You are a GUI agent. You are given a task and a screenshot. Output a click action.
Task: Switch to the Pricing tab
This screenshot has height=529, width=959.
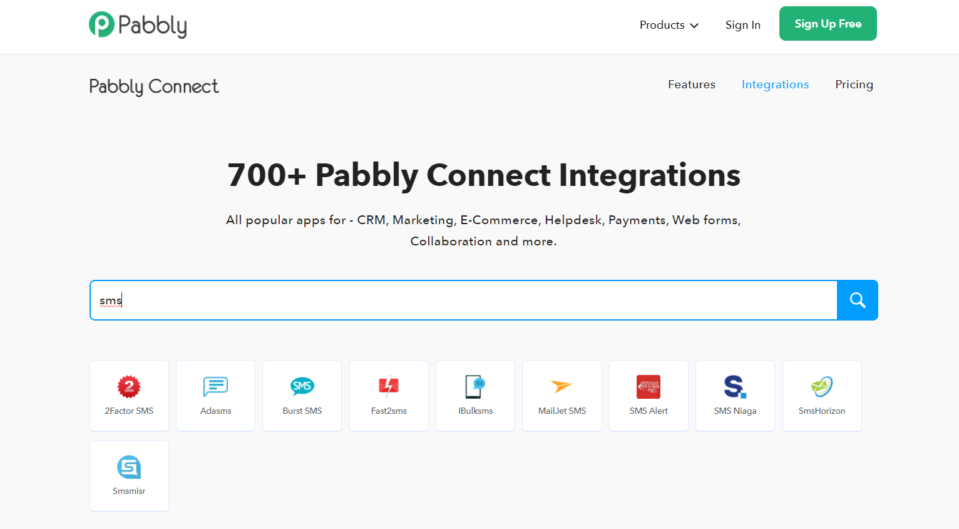pyautogui.click(x=854, y=85)
